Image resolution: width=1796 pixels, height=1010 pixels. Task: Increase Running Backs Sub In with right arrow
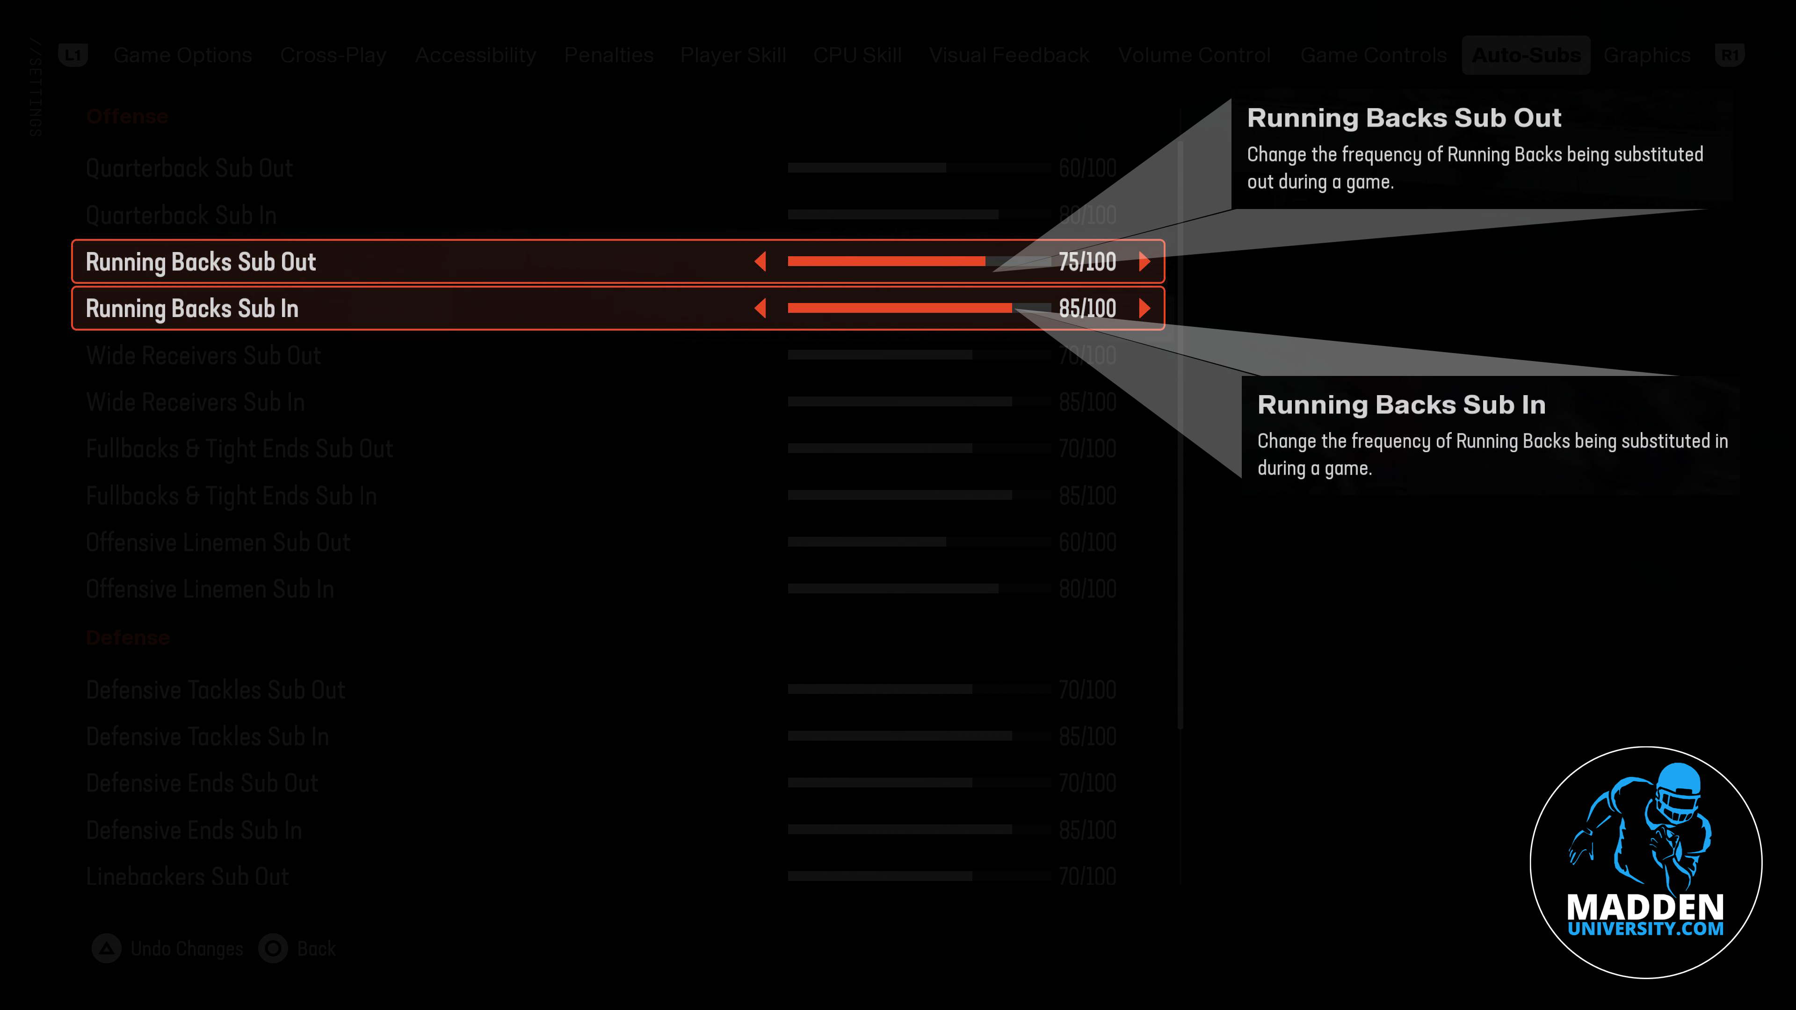tap(1144, 308)
